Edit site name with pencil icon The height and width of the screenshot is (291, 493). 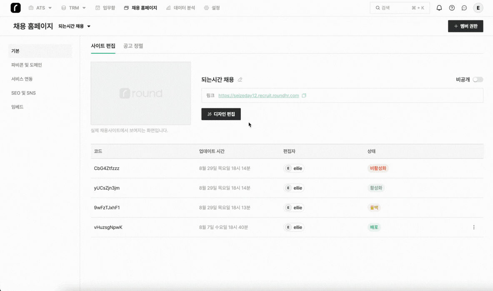pos(240,80)
